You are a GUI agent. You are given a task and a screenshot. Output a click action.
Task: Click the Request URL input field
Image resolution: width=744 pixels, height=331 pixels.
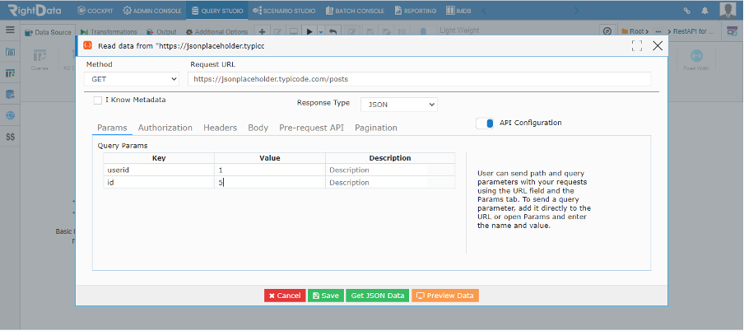tap(420, 79)
